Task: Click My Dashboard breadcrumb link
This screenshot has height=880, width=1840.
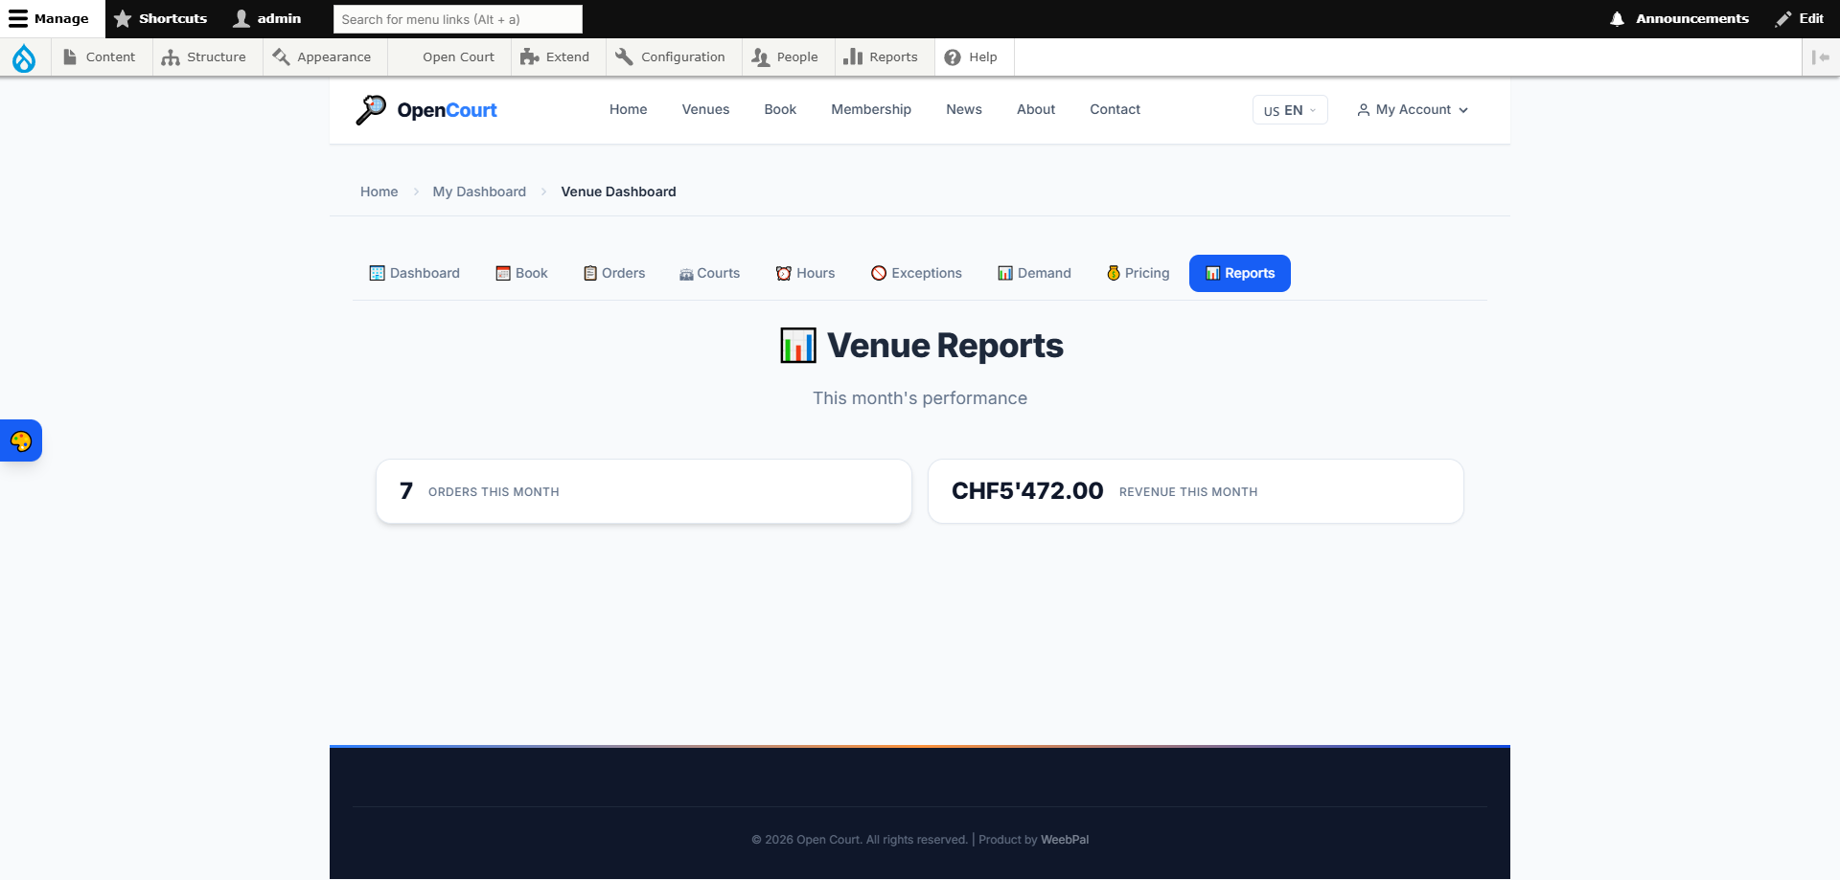Action: (x=479, y=192)
